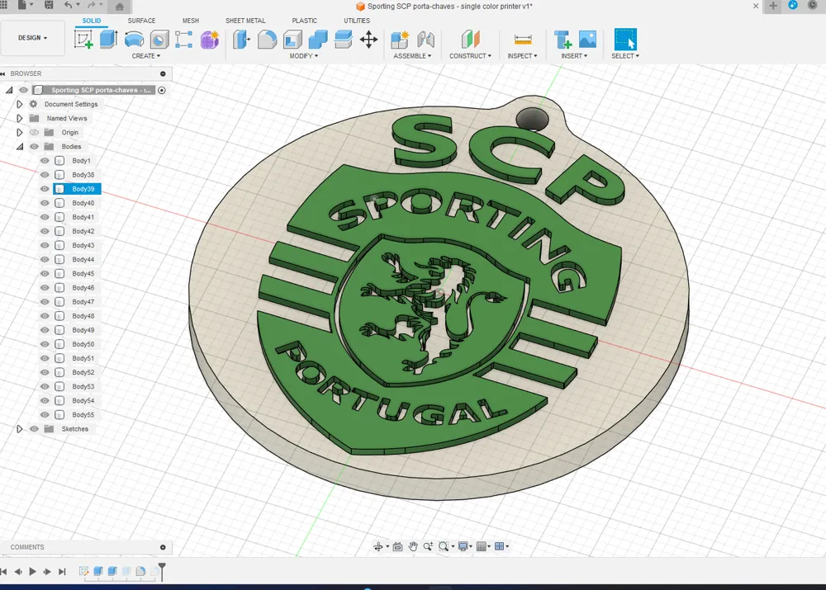Open the Comments panel
This screenshot has height=590, width=826.
click(26, 546)
